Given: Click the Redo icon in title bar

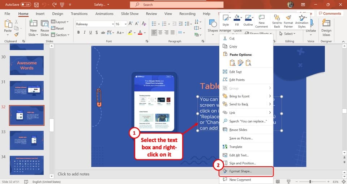Looking at the screenshot, I should pyautogui.click(x=55, y=4).
